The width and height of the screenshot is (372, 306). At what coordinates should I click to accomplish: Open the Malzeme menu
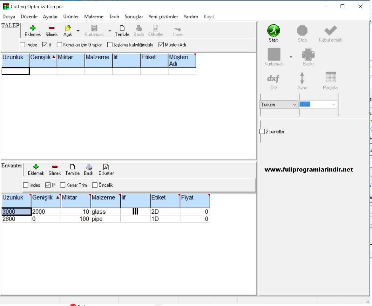94,16
